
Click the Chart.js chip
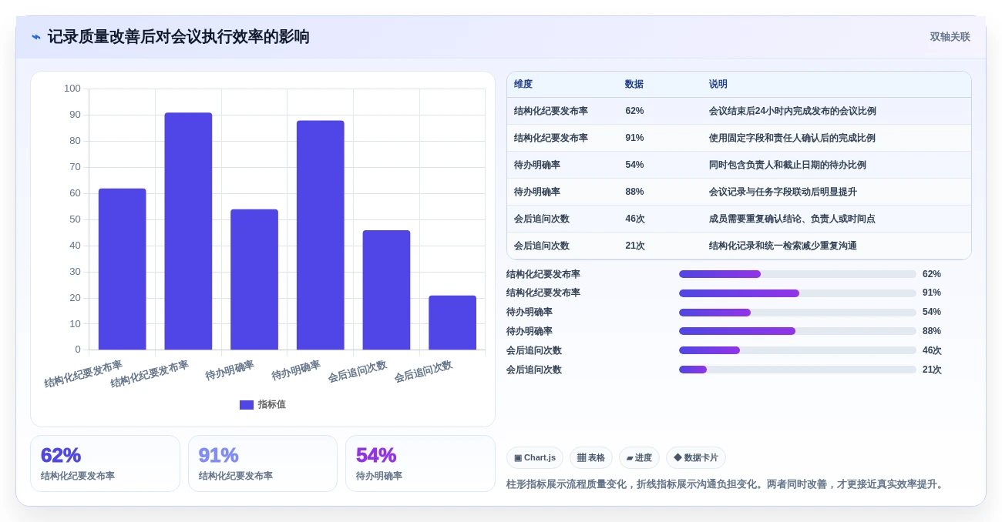pos(535,457)
